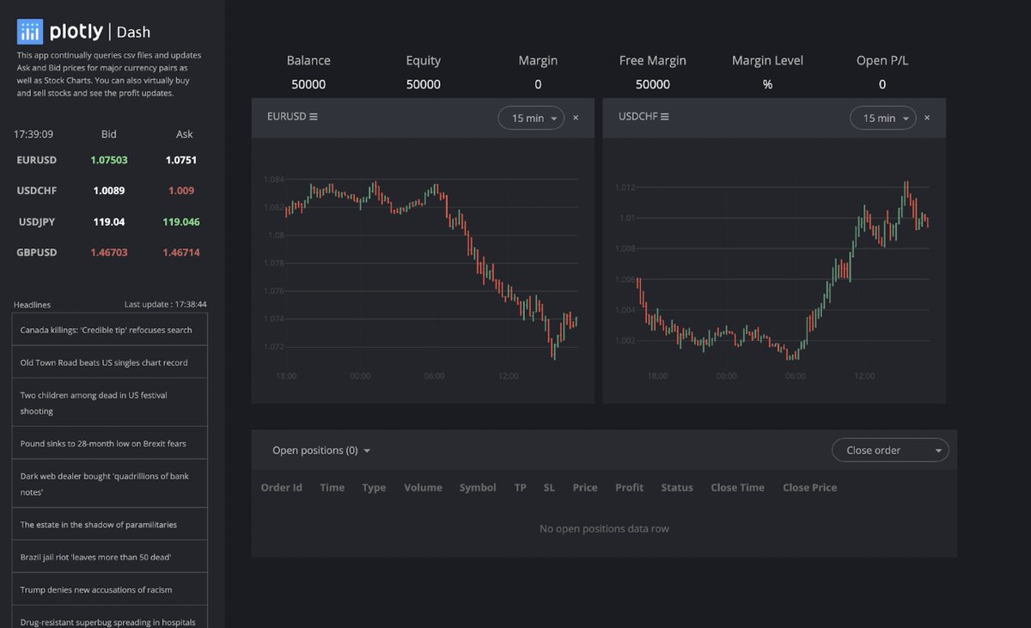Open the 15 min timeframe dropdown on EURUSD chart
This screenshot has height=628, width=1031.
coord(530,118)
